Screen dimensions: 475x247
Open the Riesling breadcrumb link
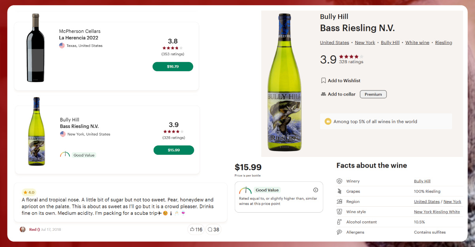point(443,42)
